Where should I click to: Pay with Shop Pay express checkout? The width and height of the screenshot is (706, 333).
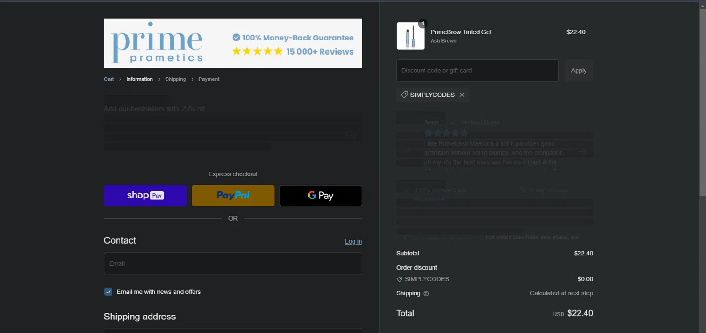coord(145,196)
